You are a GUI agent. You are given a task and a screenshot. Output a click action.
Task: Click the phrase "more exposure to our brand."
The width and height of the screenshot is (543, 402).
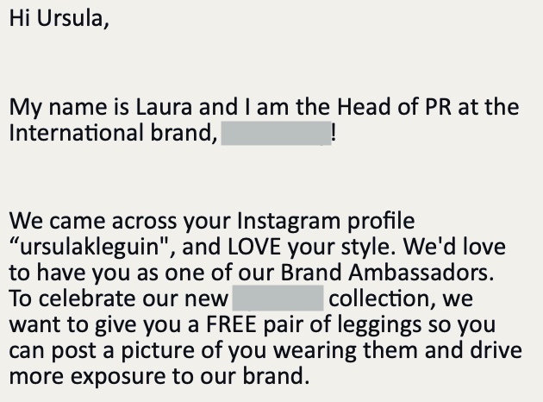tap(158, 378)
